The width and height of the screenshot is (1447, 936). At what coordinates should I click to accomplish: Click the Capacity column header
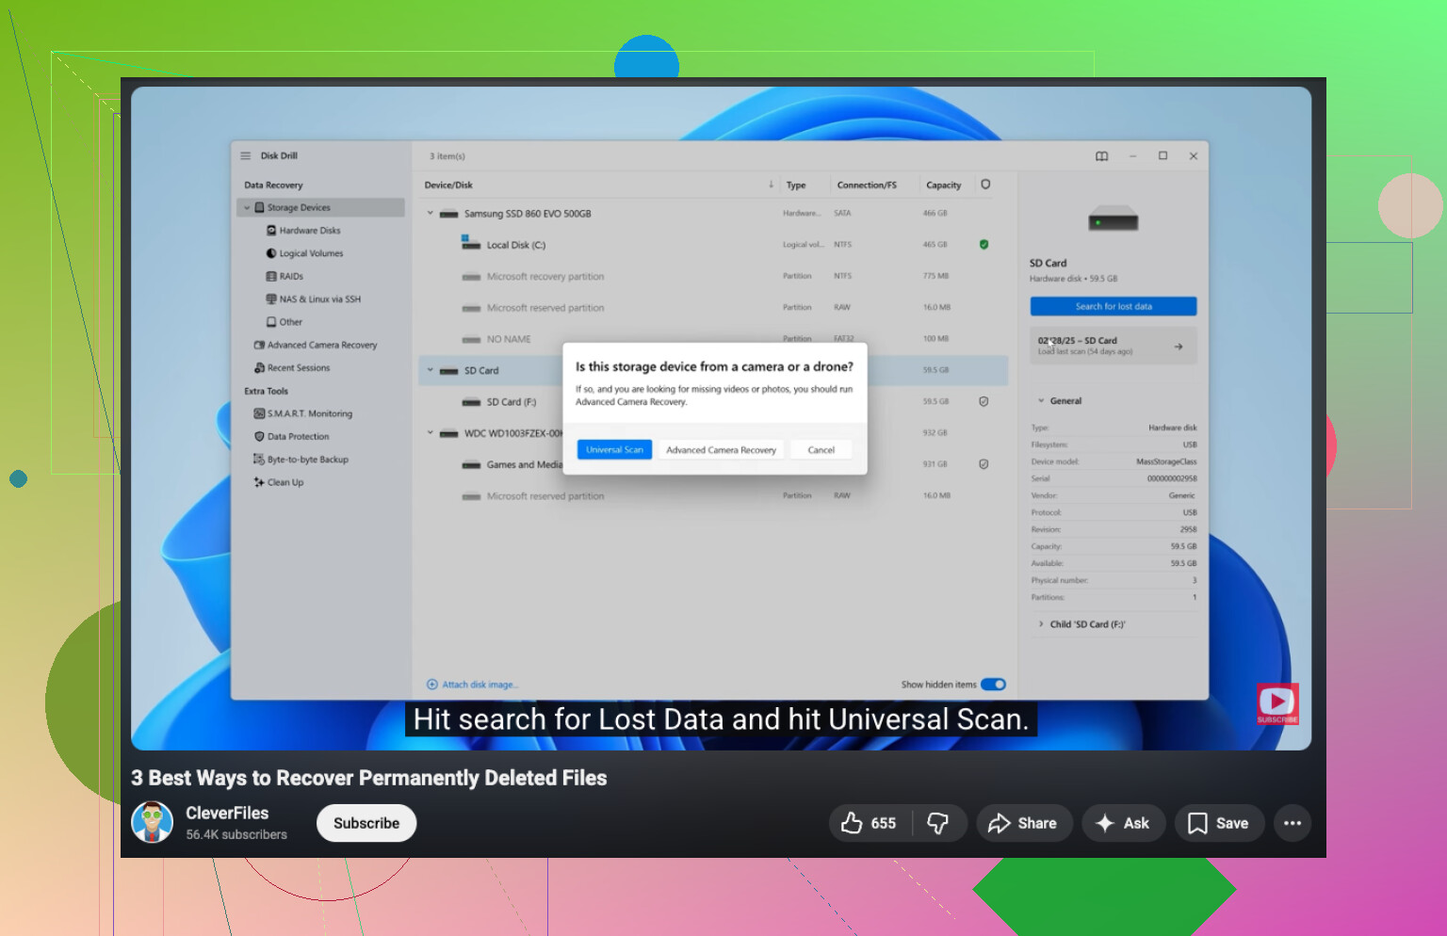pyautogui.click(x=944, y=186)
